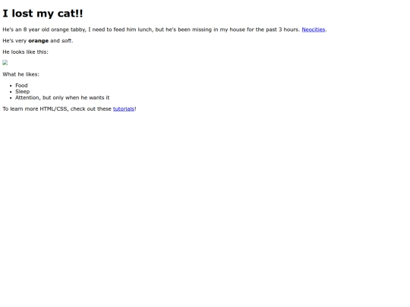
Task: Click the phrase 'feed him lunch'
Action: tap(133, 30)
